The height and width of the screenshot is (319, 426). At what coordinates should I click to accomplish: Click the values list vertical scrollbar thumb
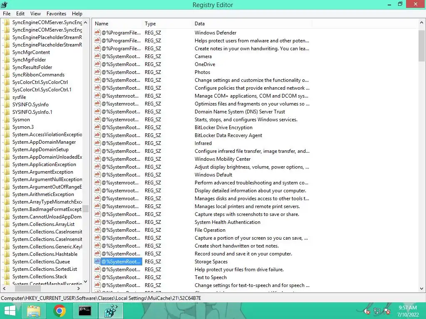[421, 46]
